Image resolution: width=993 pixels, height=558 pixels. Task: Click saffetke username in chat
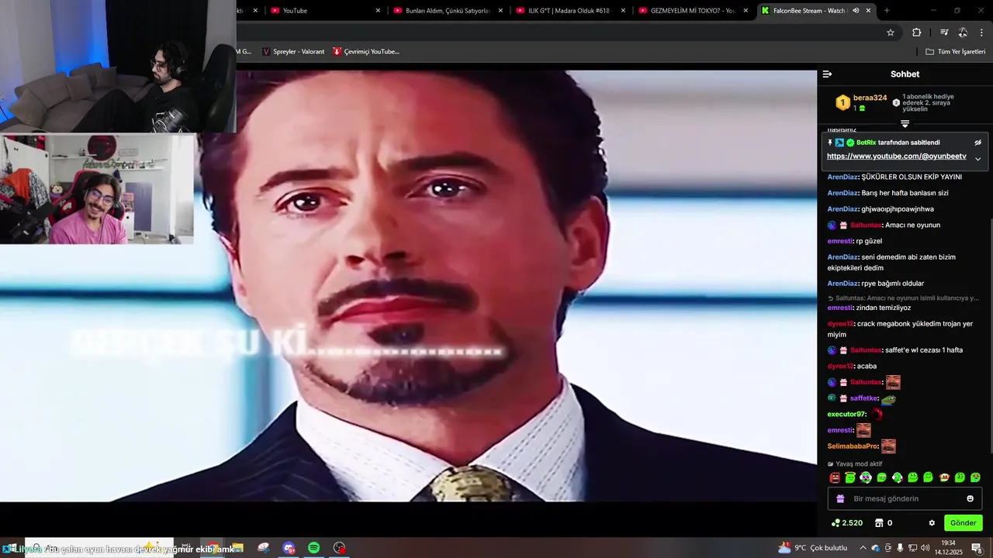pyautogui.click(x=863, y=398)
